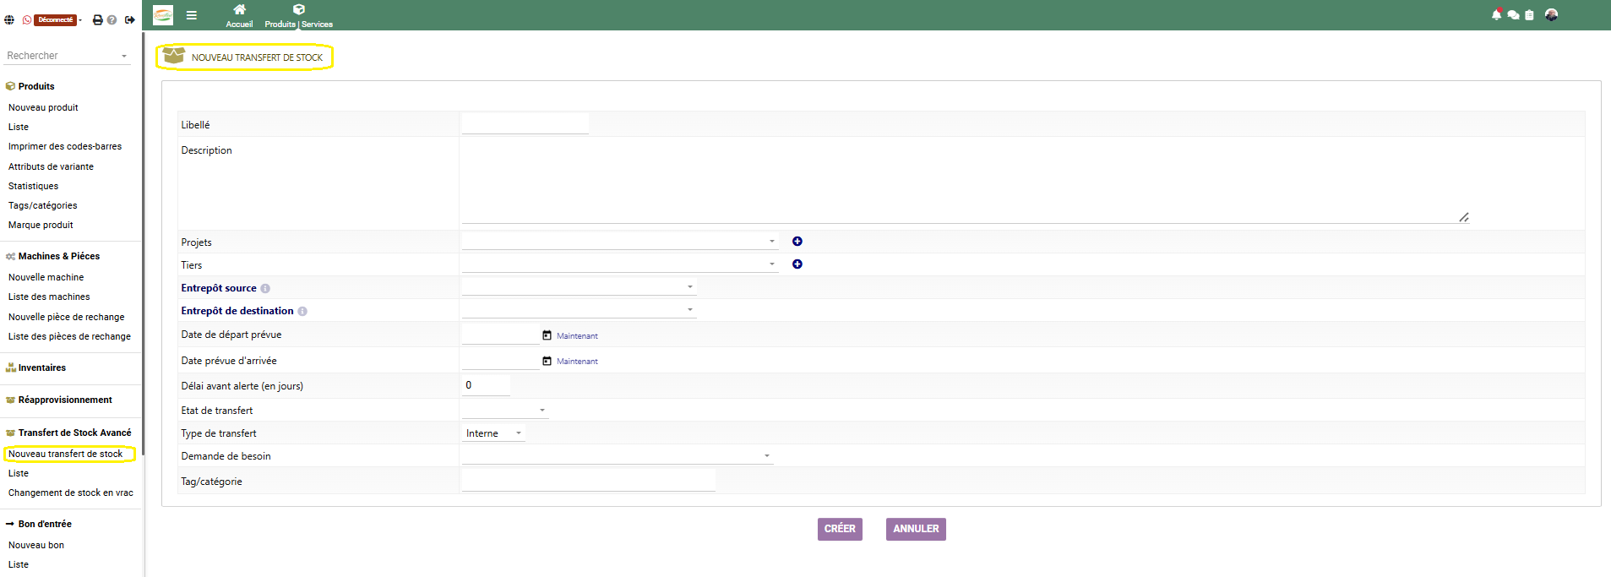The width and height of the screenshot is (1611, 577).
Task: Open Liste des machines
Action: click(x=49, y=297)
